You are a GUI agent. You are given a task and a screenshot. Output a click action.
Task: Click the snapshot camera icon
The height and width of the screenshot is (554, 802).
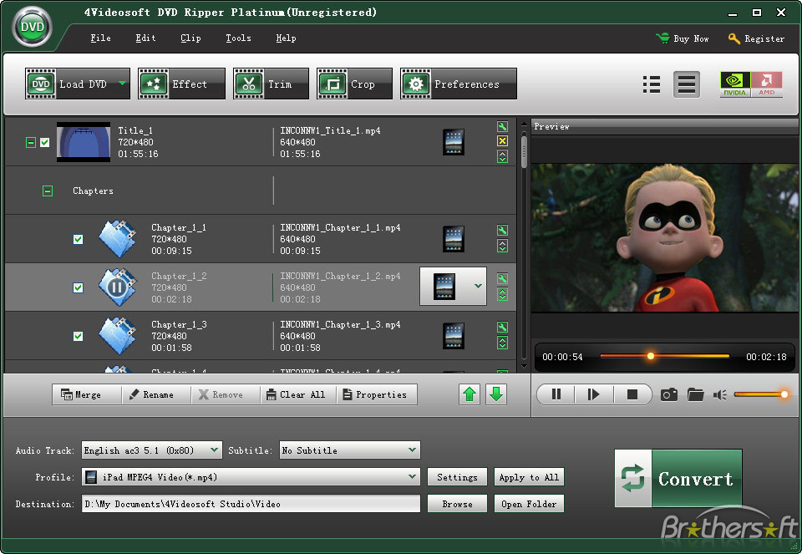point(668,394)
